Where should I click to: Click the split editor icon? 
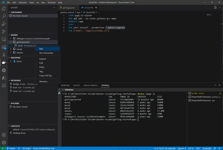215,7
